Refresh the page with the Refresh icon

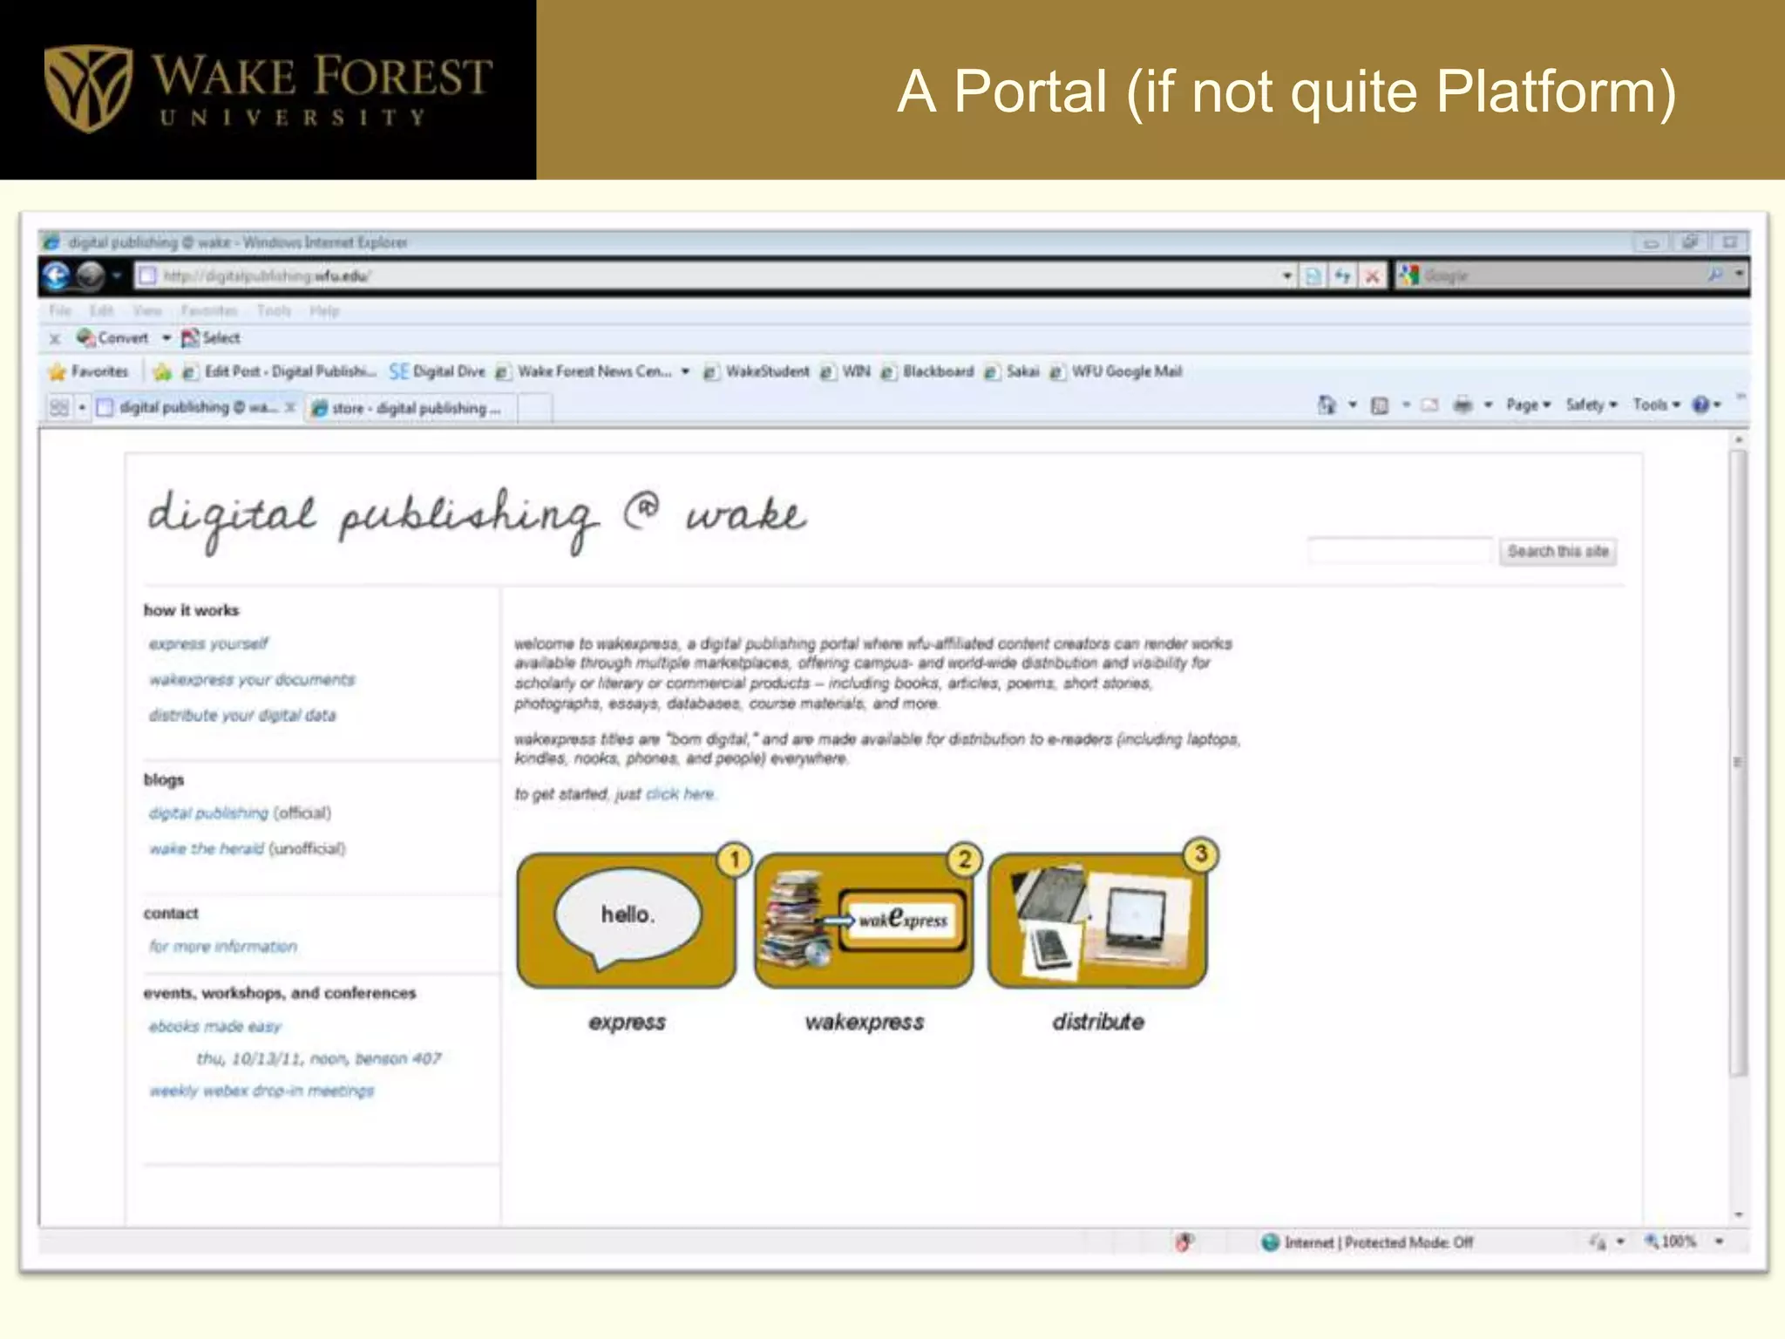click(1342, 276)
